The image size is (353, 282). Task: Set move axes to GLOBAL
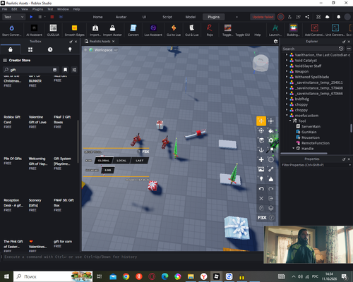(104, 161)
